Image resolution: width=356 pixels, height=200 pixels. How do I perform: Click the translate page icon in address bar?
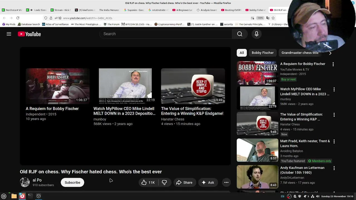pyautogui.click(x=268, y=18)
